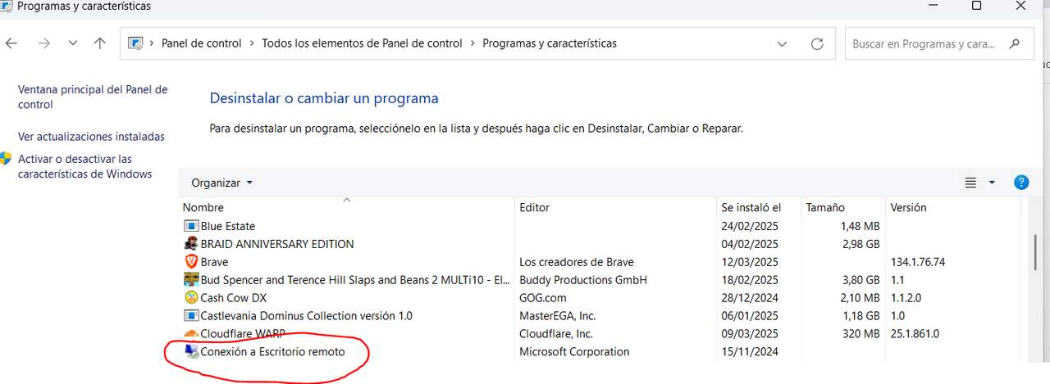Screen dimensions: 1050x384
Task: Go forward with the right arrow
Action: tap(44, 43)
